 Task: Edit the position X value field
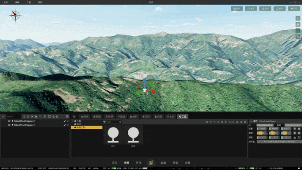pyautogui.click(x=261, y=129)
